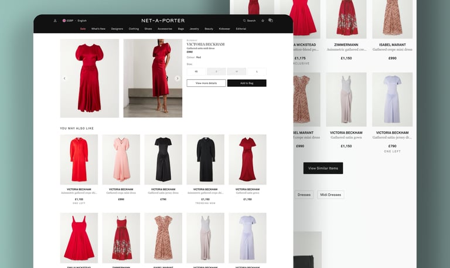
Task: Open Zimmermann floral dress image in back window
Action: tap(346, 19)
